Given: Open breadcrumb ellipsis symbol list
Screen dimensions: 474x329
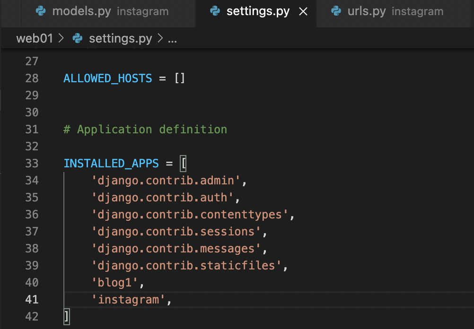Looking at the screenshot, I should pos(172,40).
